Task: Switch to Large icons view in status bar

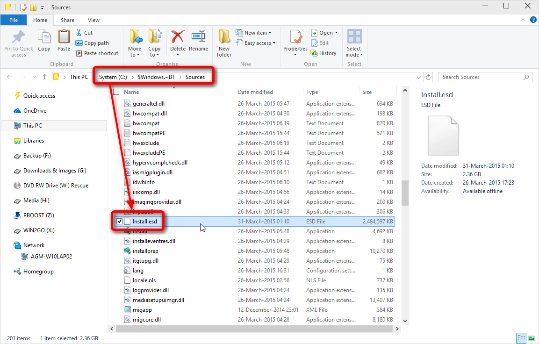Action: point(532,338)
